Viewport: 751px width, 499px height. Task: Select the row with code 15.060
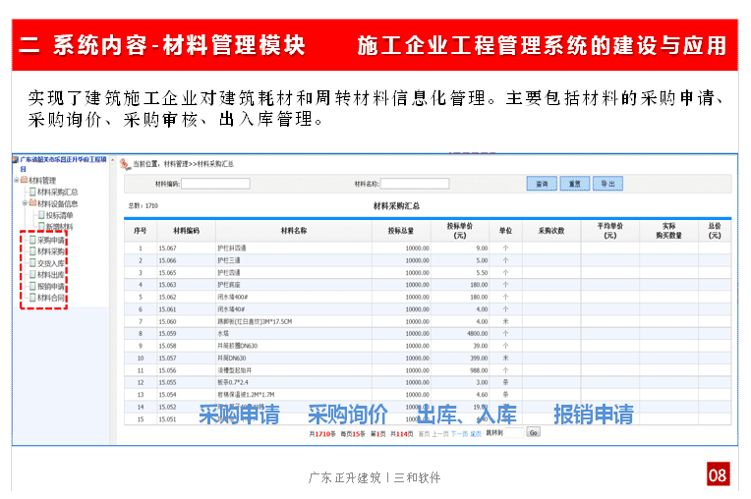428,321
